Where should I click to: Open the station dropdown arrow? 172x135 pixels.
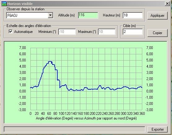(x=51, y=15)
